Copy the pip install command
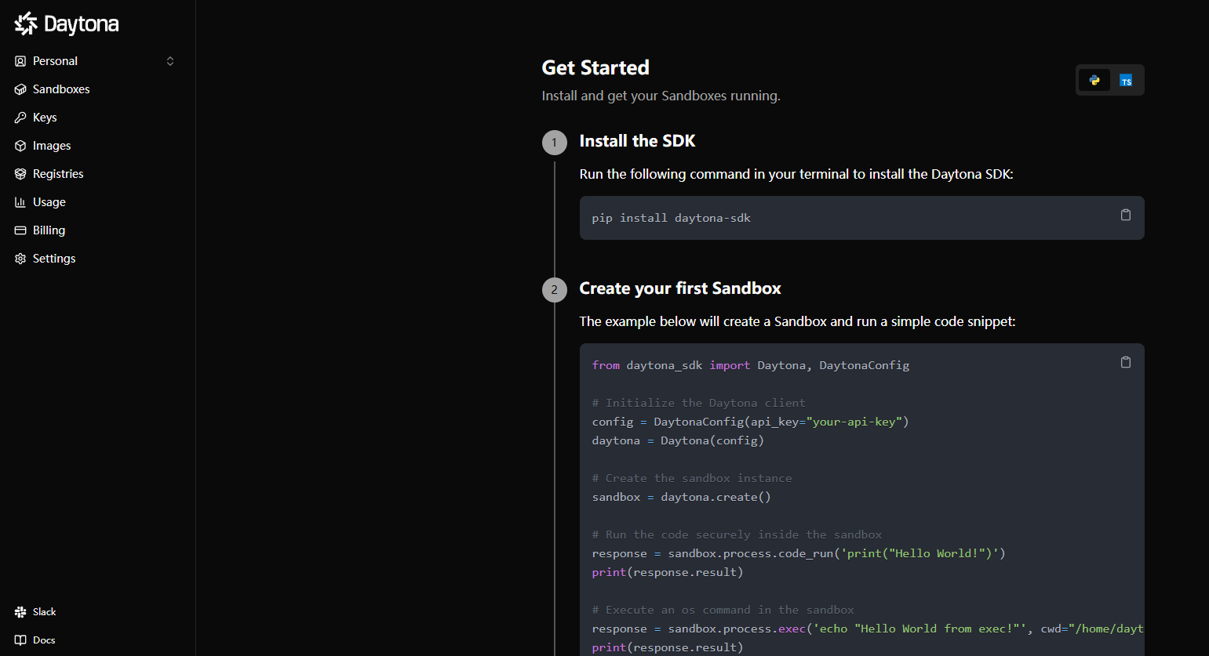The width and height of the screenshot is (1209, 656). 1125,215
